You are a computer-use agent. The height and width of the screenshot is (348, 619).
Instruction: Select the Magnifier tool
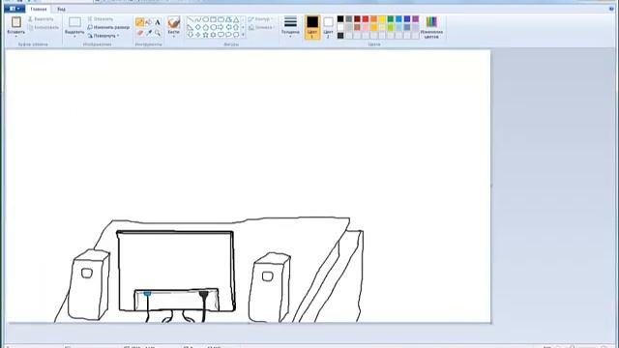[x=158, y=33]
